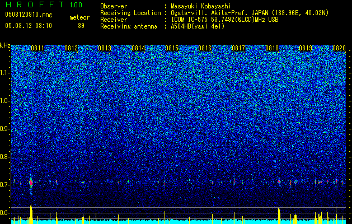Select the filename 0503120810.png
The image size is (352, 224).
[x=29, y=15]
